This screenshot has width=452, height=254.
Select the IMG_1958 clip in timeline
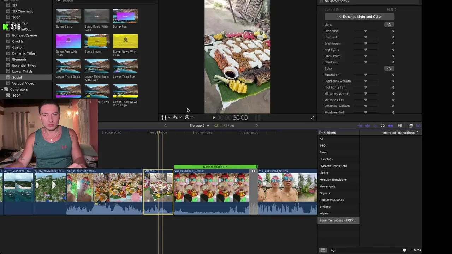click(158, 192)
